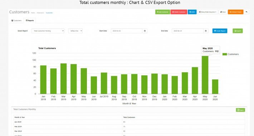Image resolution: width=254 pixels, height=136 pixels.
Task: Click the green Export button beside Create Report
Action: (x=238, y=31)
